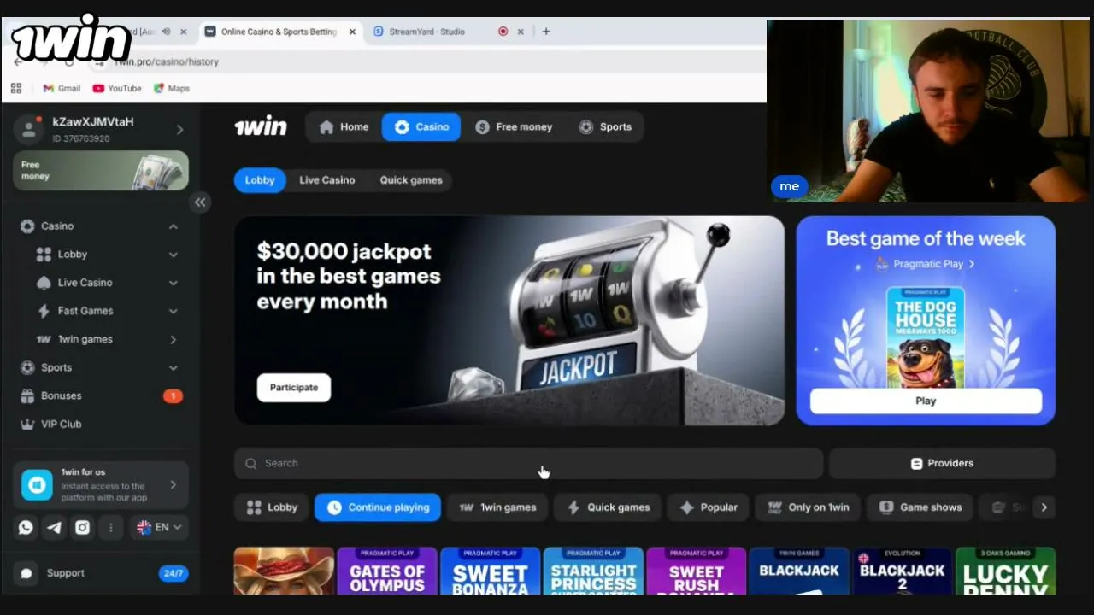The width and height of the screenshot is (1094, 615).
Task: Open the EN language dropdown
Action: point(159,528)
